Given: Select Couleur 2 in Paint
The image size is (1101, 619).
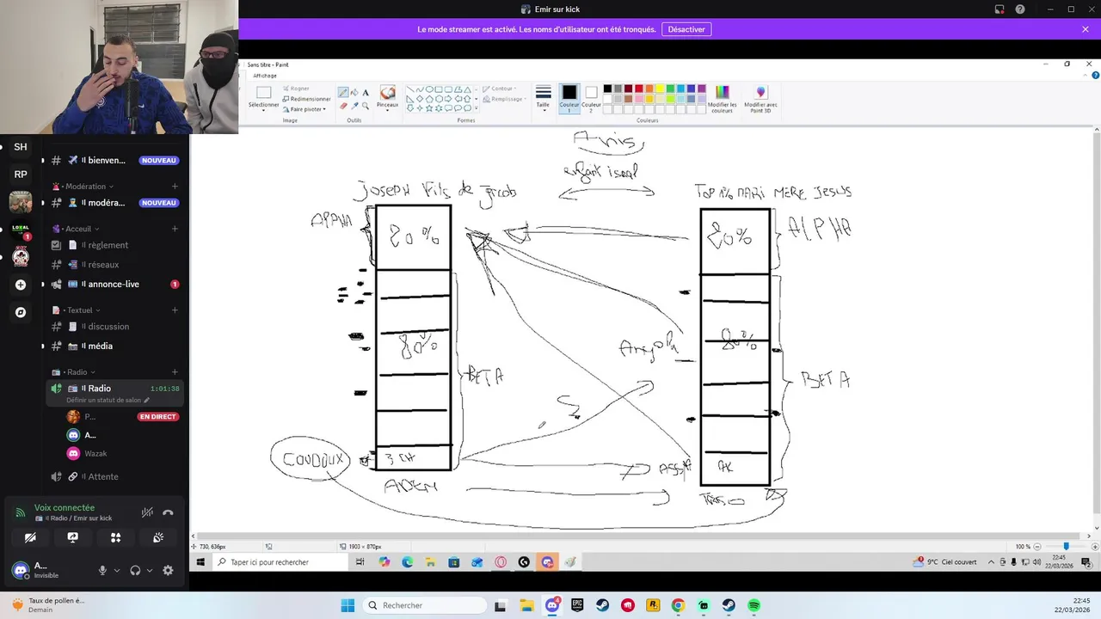Looking at the screenshot, I should pos(591,98).
